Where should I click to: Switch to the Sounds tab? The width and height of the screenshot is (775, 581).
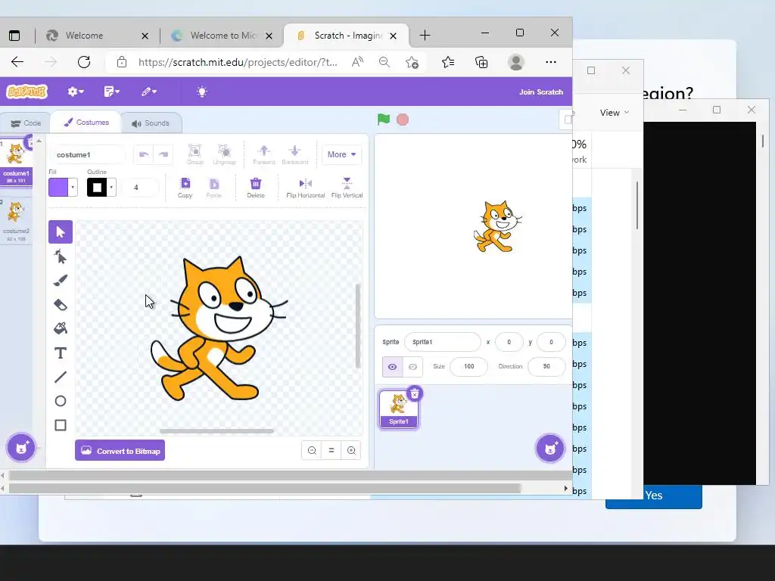pos(151,123)
